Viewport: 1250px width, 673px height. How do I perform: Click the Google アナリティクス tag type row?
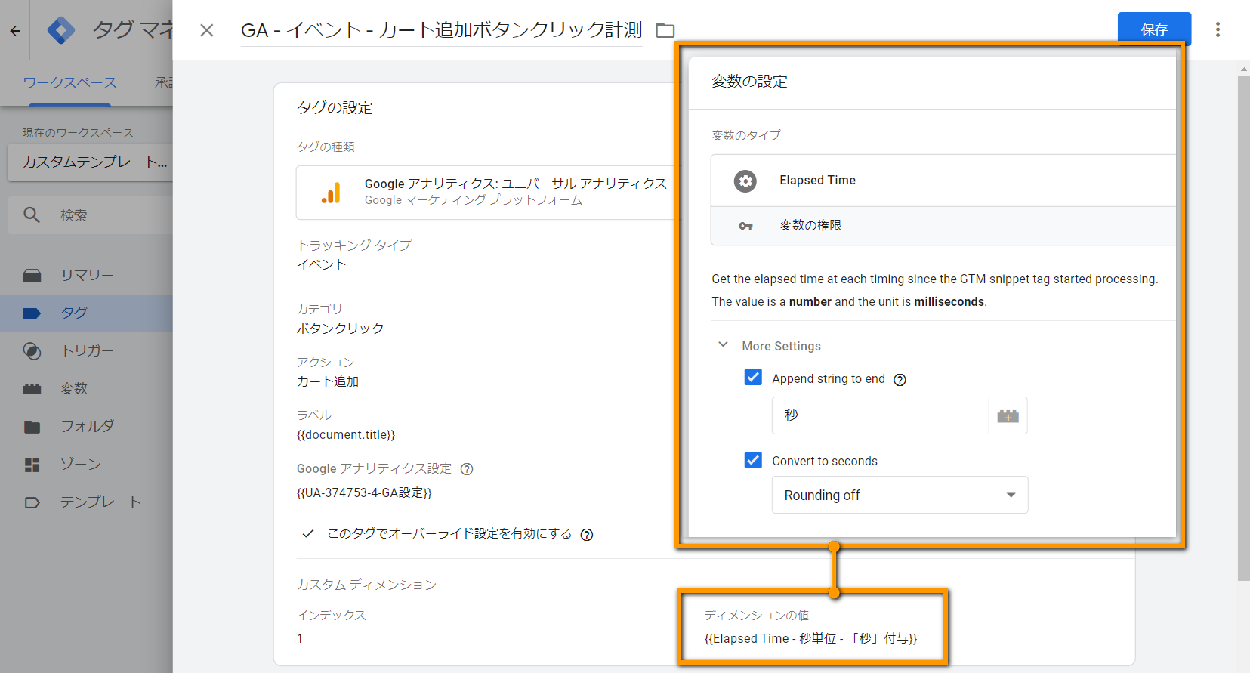point(485,193)
